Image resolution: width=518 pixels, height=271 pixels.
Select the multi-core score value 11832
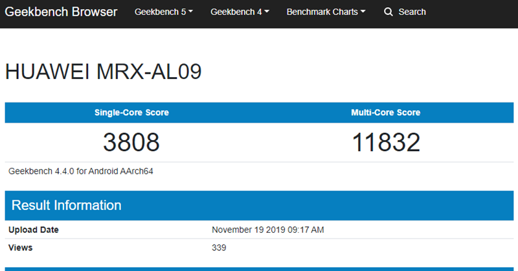pos(385,142)
